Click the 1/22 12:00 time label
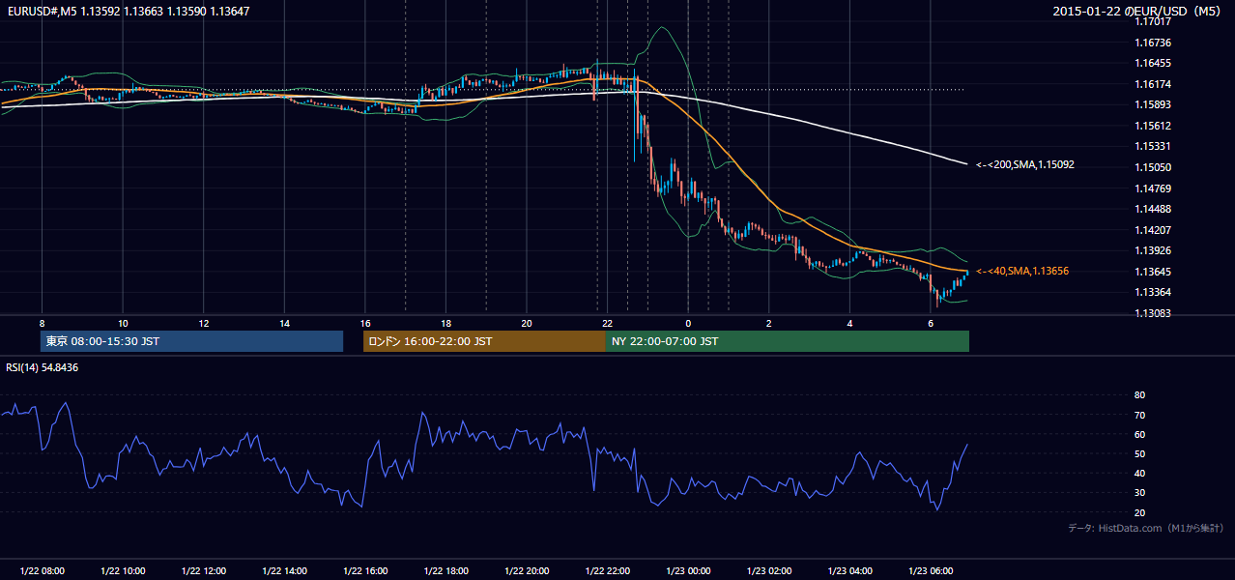1235x580 pixels. [x=204, y=571]
